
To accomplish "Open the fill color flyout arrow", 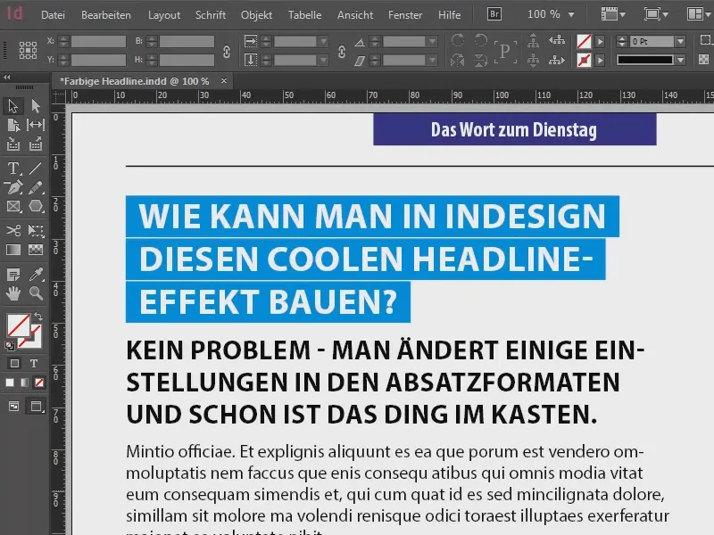I will 600,41.
